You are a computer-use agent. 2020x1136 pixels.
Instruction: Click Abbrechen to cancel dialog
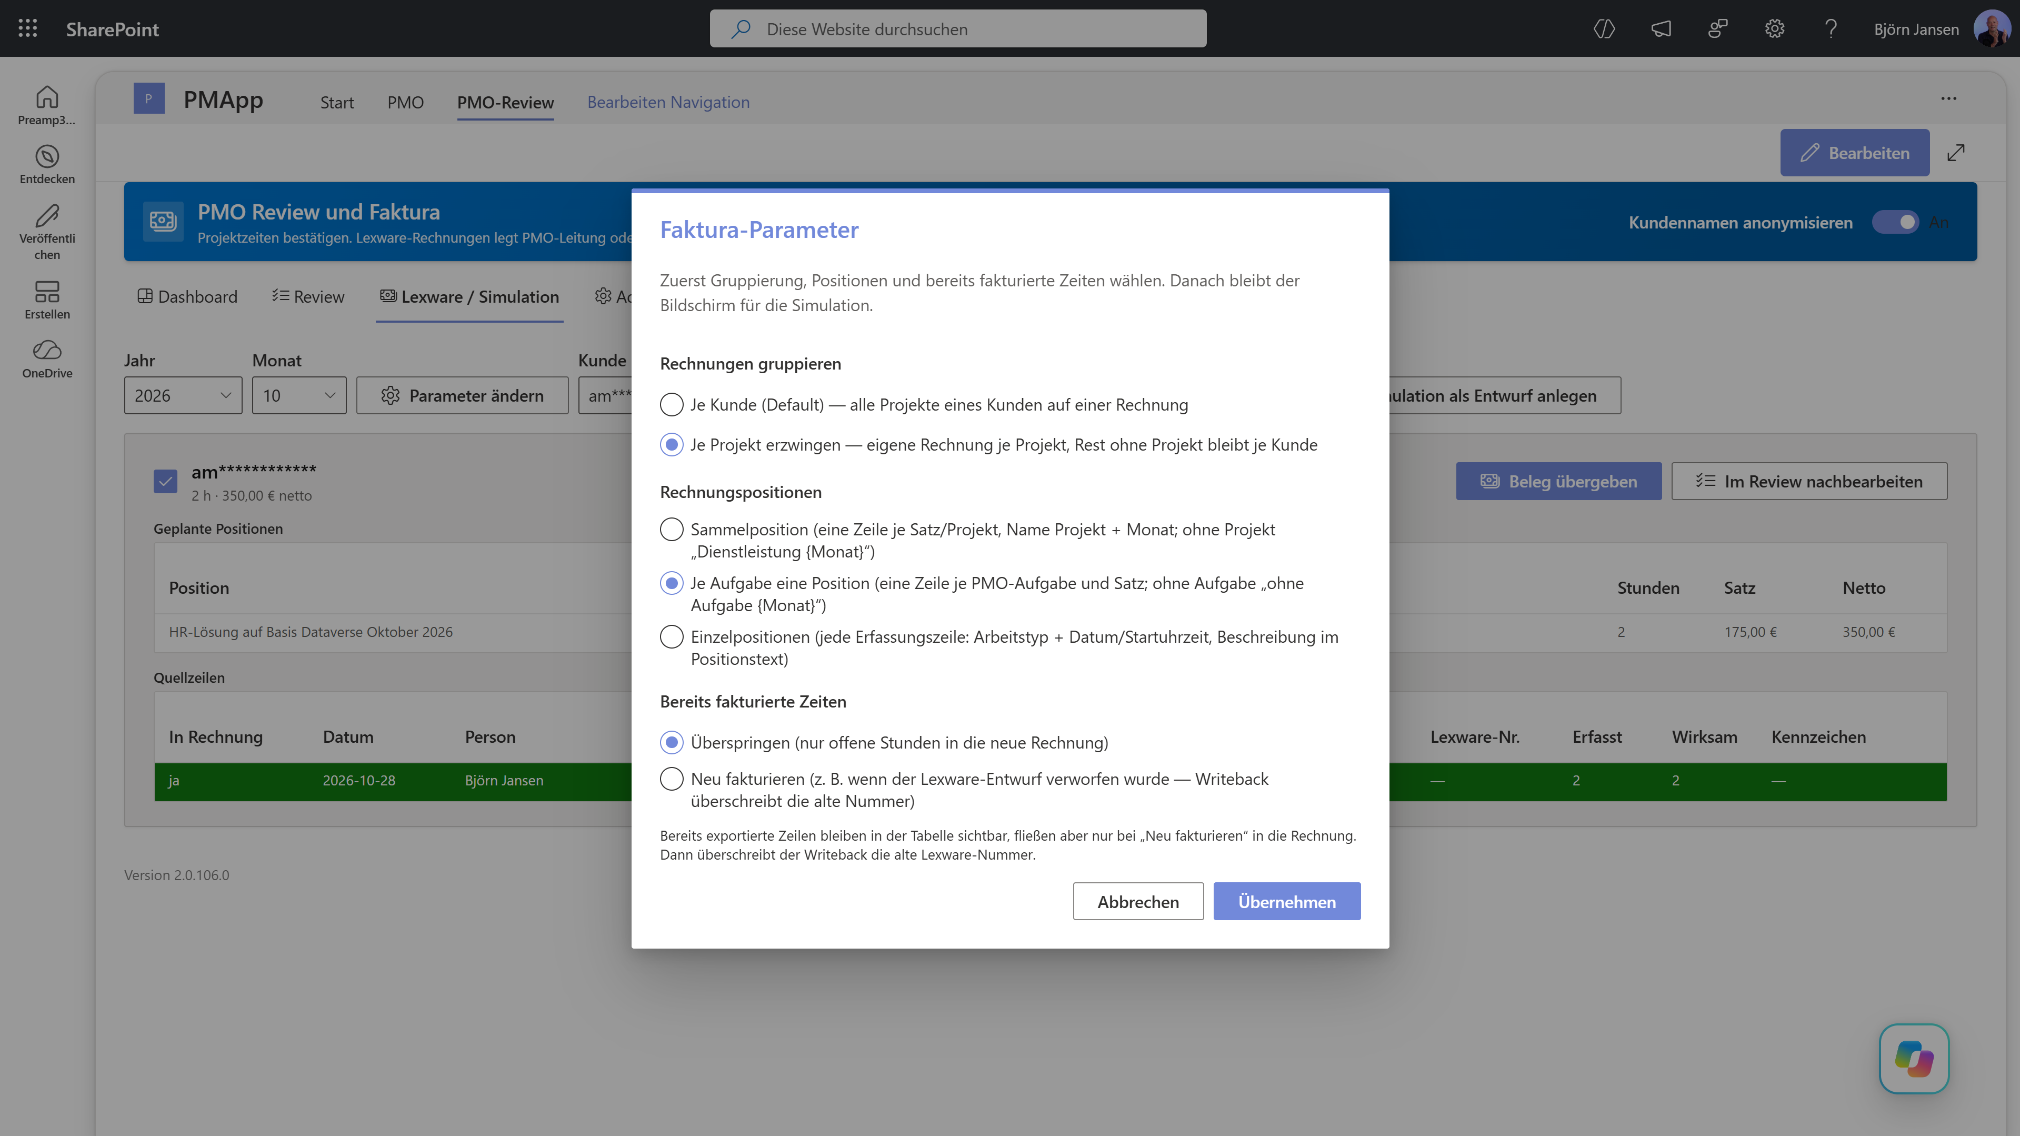[1138, 901]
